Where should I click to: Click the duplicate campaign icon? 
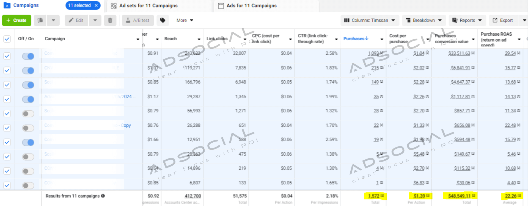tap(40, 20)
